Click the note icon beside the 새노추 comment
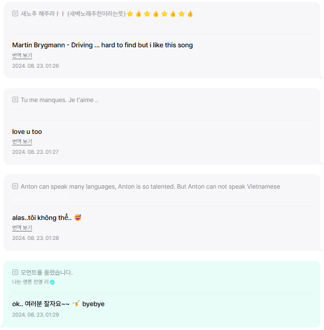This screenshot has width=324, height=330. click(x=15, y=13)
